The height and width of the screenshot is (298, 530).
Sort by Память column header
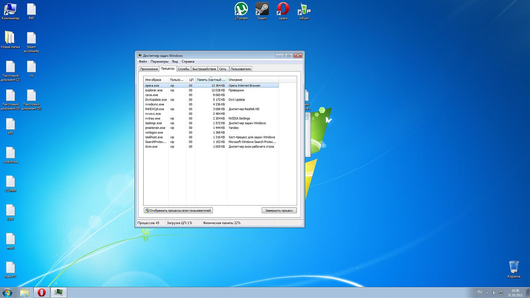pos(211,80)
